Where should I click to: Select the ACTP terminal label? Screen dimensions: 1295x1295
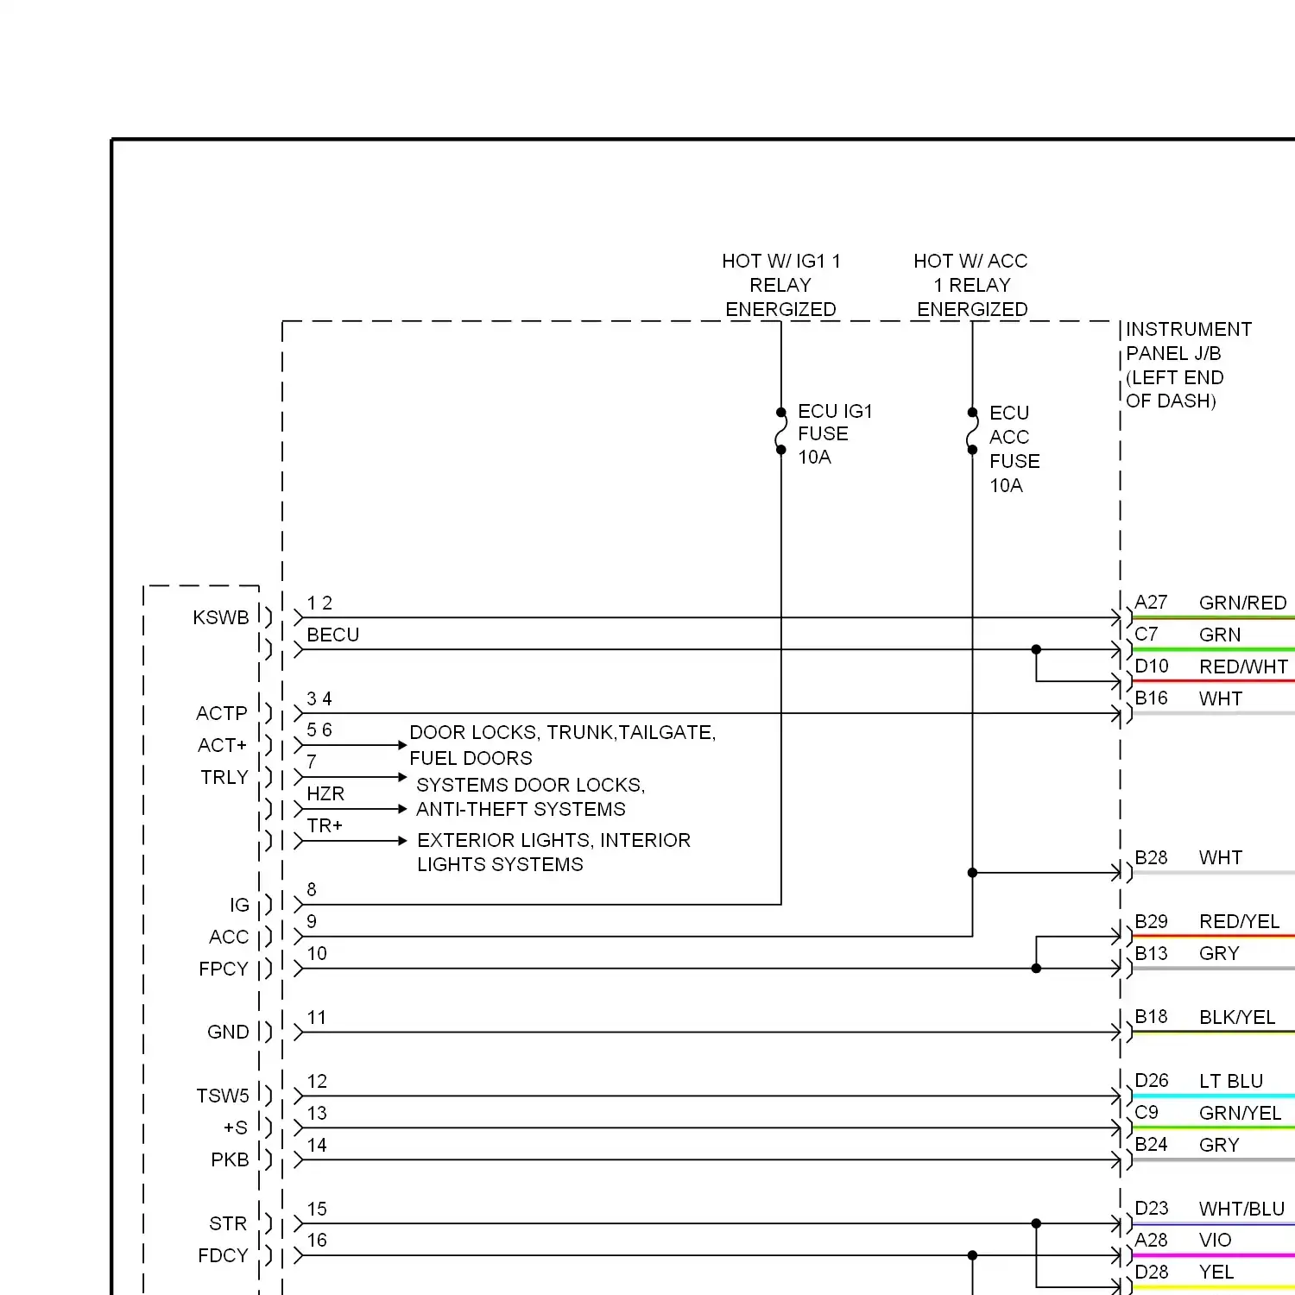click(222, 713)
